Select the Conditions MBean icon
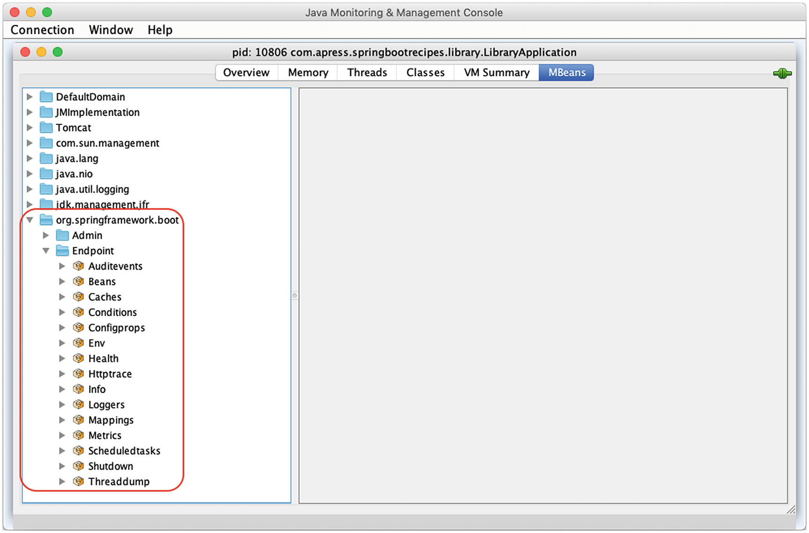809x533 pixels. (78, 312)
